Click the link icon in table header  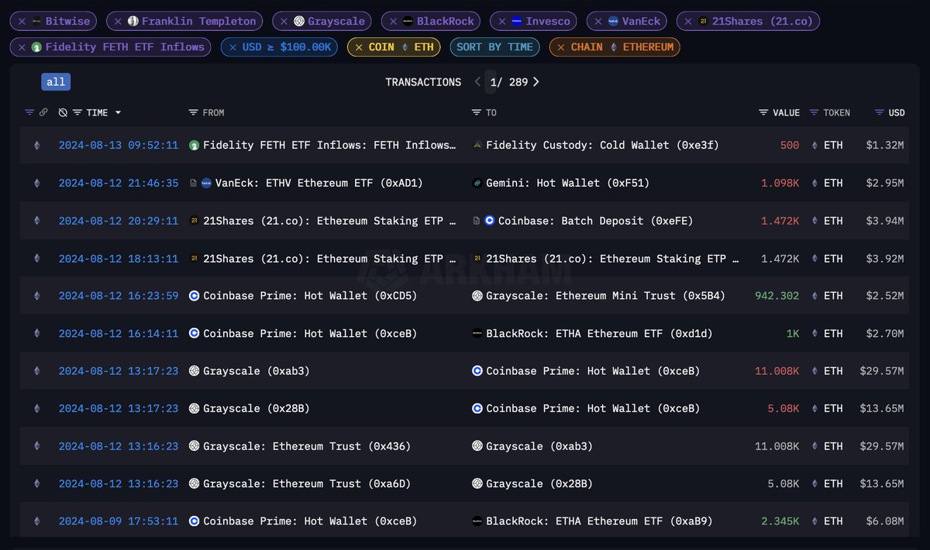point(43,113)
